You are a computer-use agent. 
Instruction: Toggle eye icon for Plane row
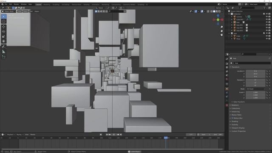point(267,39)
